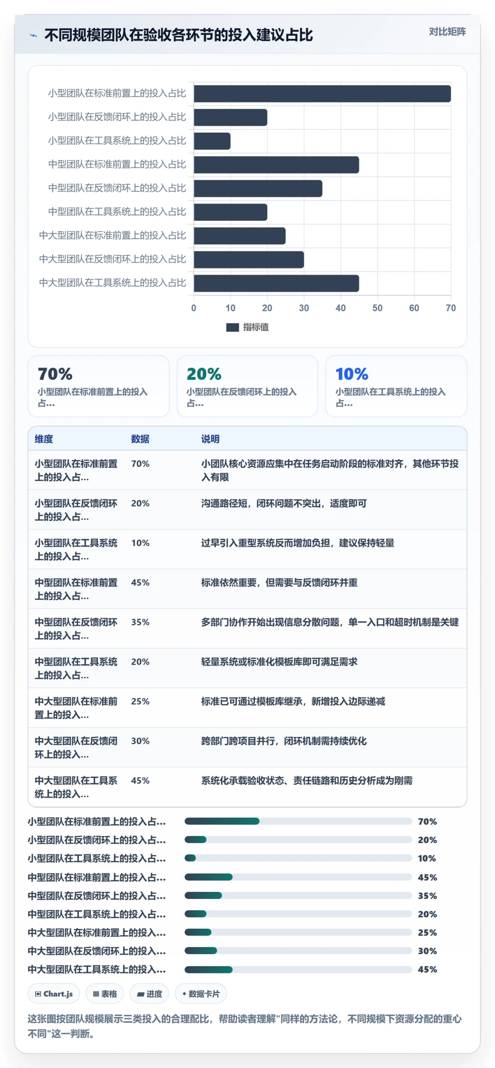Click the 表格 tag
Image resolution: width=495 pixels, height=1068 pixels.
click(x=105, y=994)
